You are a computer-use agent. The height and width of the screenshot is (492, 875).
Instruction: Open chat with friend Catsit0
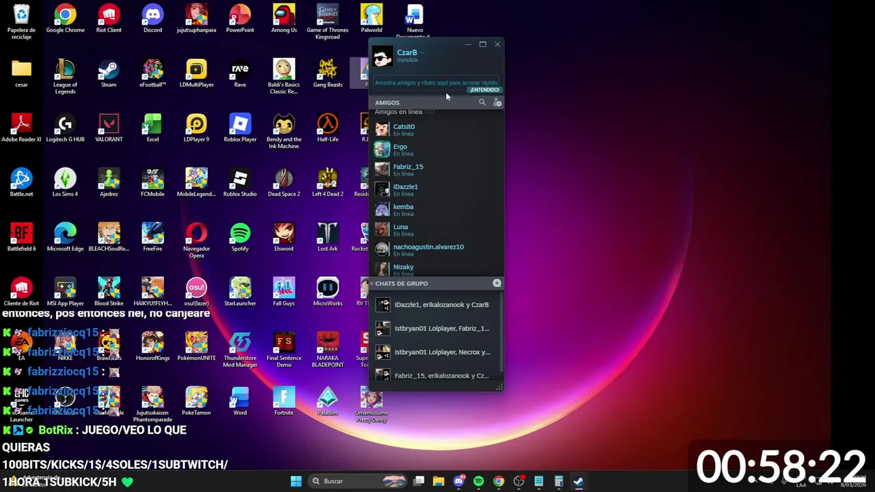[437, 129]
